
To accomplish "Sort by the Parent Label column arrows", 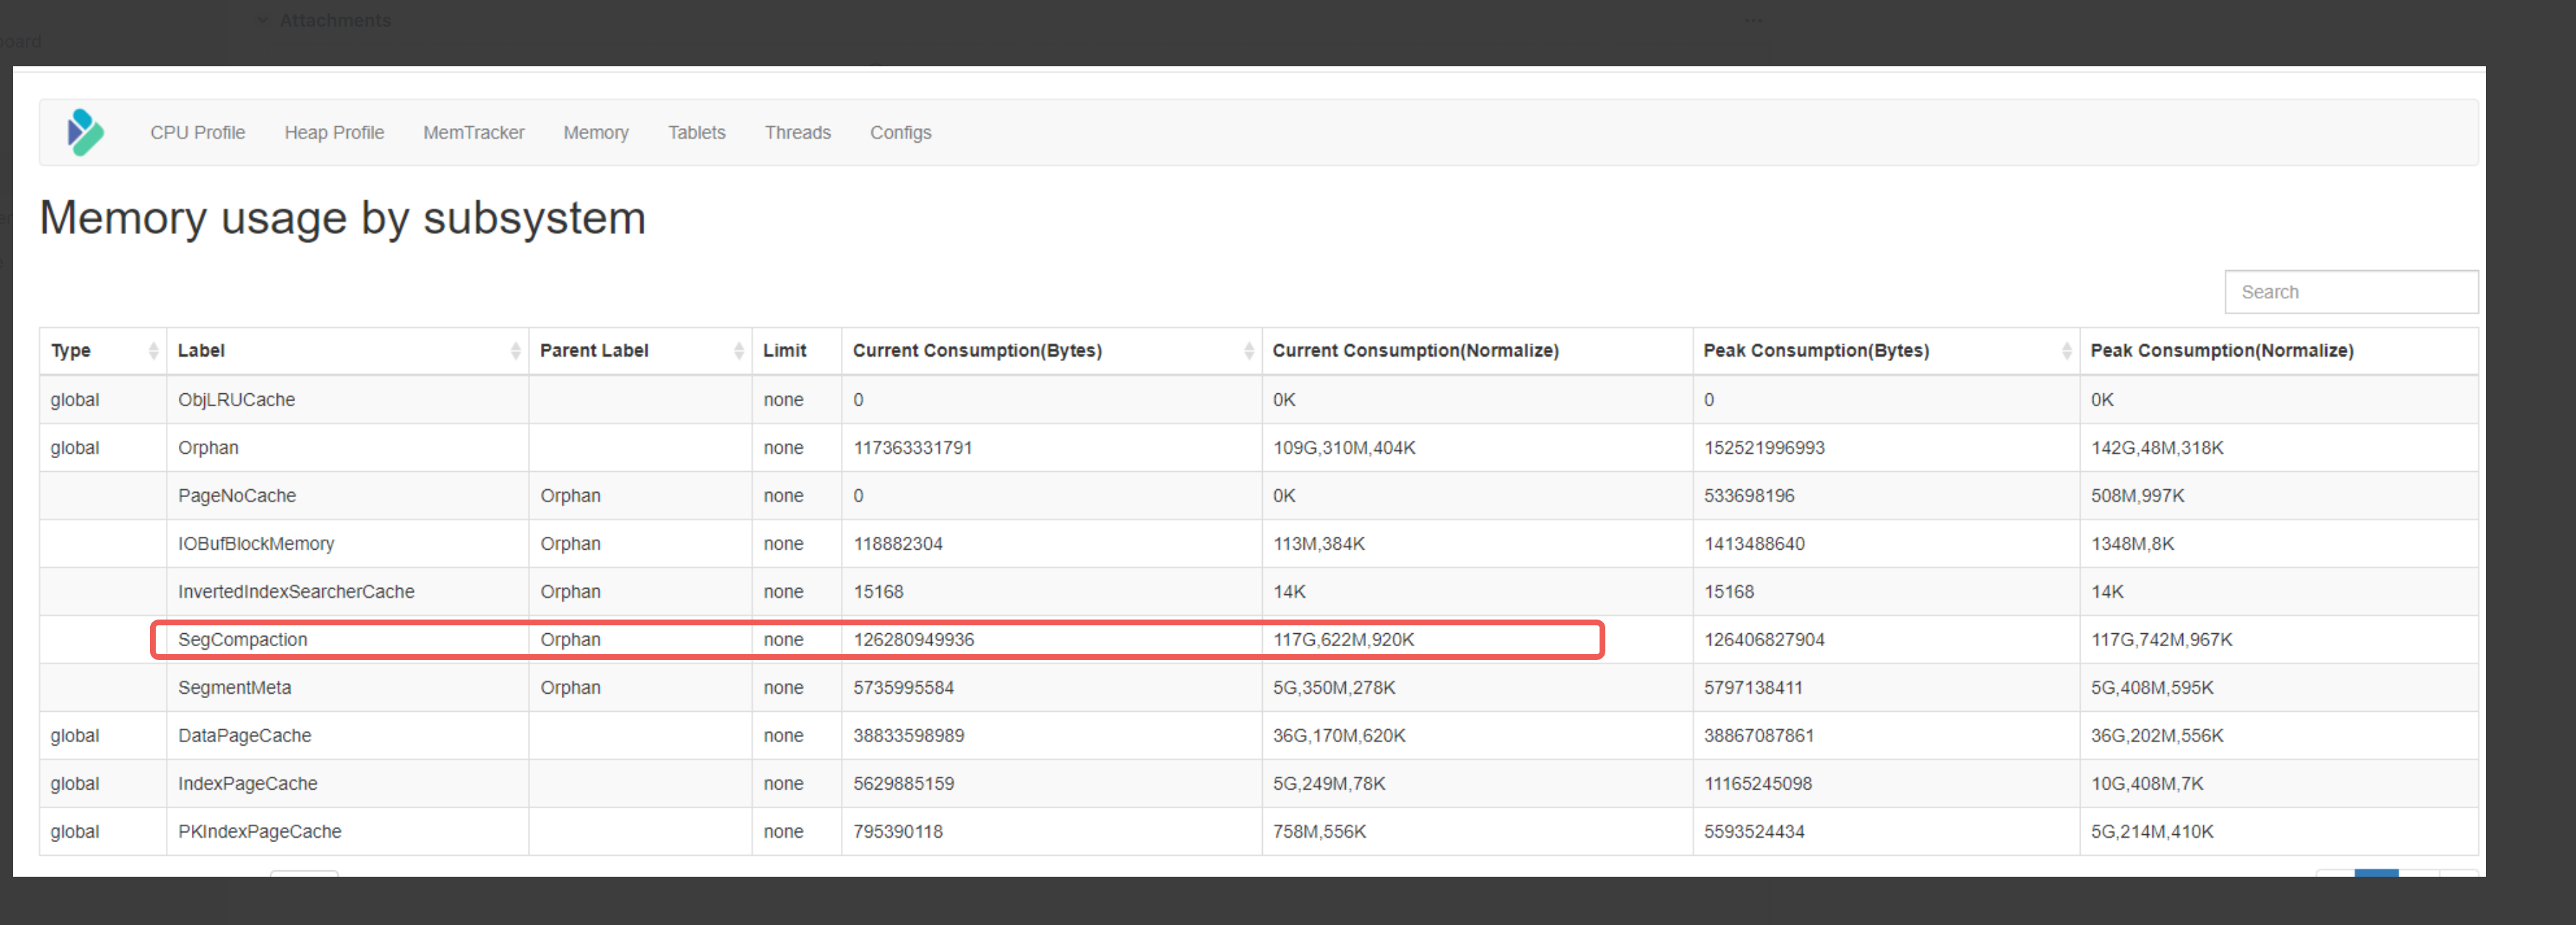I will pyautogui.click(x=738, y=351).
